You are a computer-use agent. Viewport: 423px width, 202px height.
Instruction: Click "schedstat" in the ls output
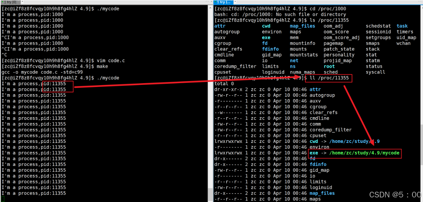(378, 26)
